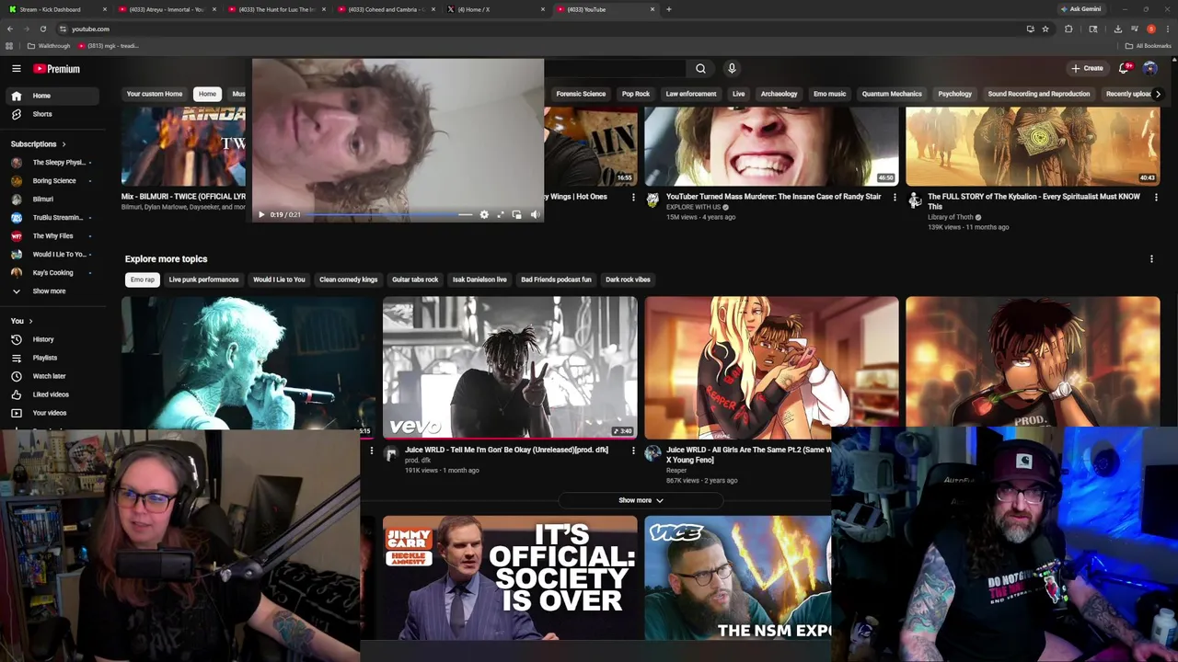Expand Show more under Explore more topics
1178x662 pixels.
tap(641, 500)
